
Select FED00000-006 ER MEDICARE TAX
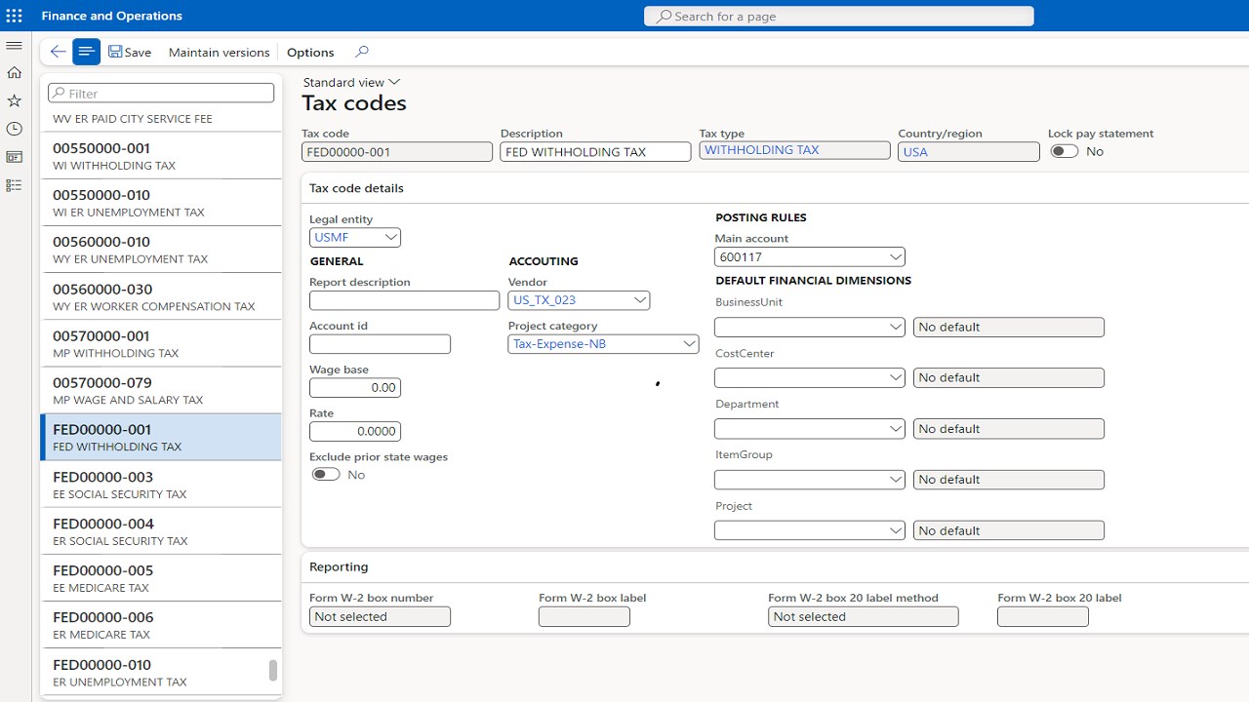click(x=161, y=625)
